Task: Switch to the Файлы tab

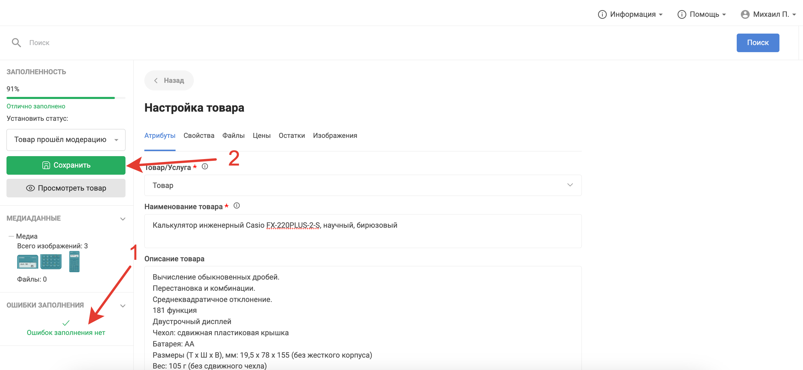Action: [233, 136]
